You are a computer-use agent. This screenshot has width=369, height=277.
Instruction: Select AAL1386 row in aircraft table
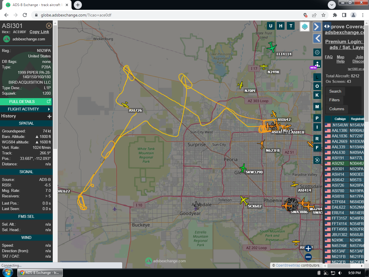click(344, 130)
